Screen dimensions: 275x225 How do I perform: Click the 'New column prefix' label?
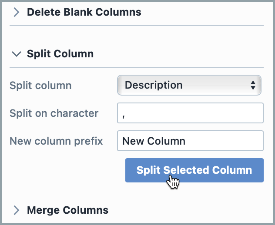pos(56,141)
